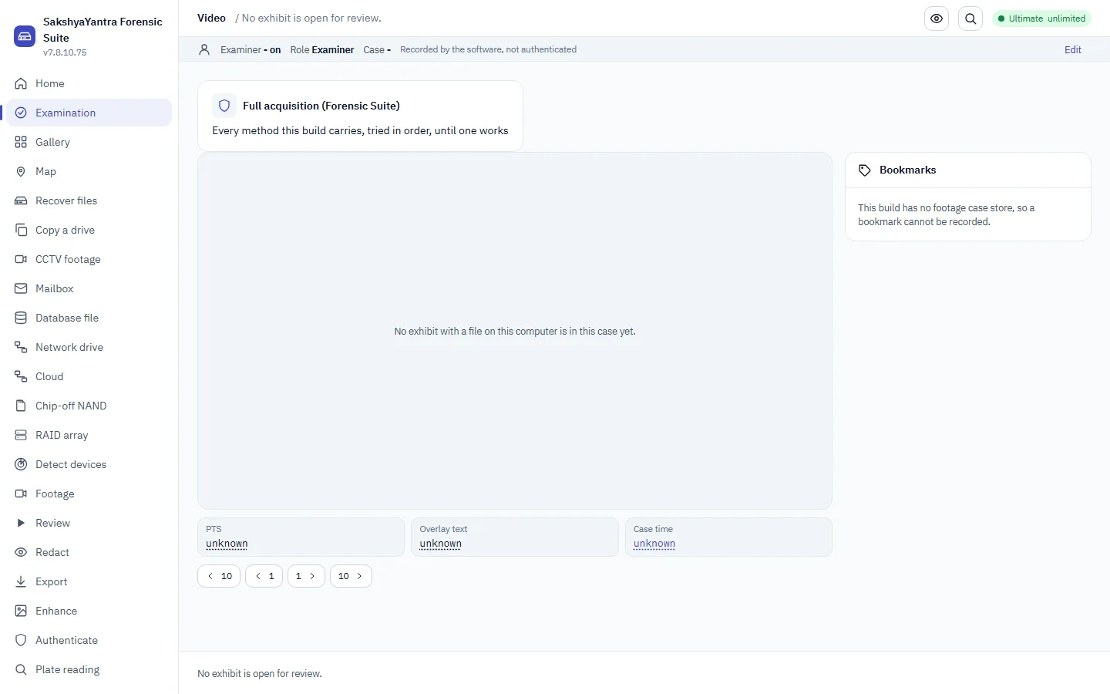1110x694 pixels.
Task: Click the Bookmarks tag icon
Action: [x=865, y=170]
